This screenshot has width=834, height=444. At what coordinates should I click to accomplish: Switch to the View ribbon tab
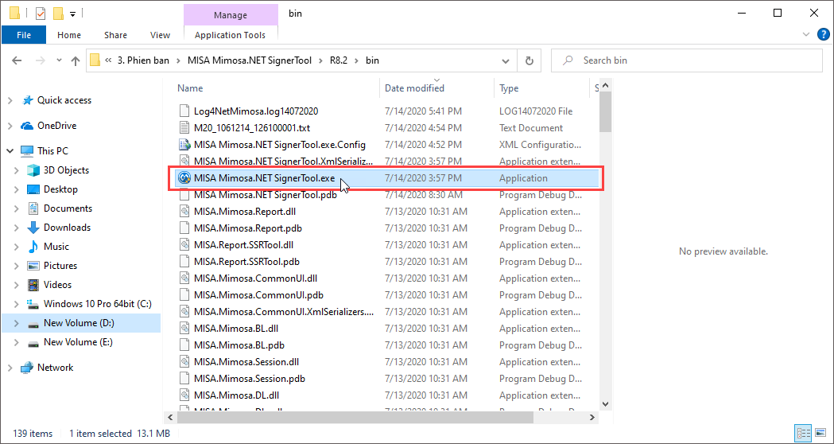(160, 35)
